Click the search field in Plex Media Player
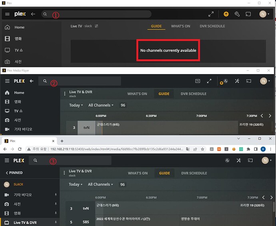The height and width of the screenshot is (226, 276). pyautogui.click(x=80, y=81)
